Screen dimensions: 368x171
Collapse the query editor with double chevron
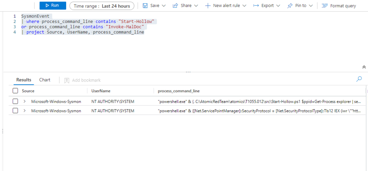pos(364,67)
